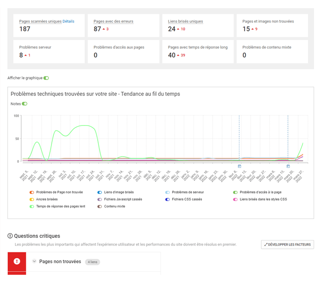Toggle Liens d'image brisés legend icon

pos(100,192)
